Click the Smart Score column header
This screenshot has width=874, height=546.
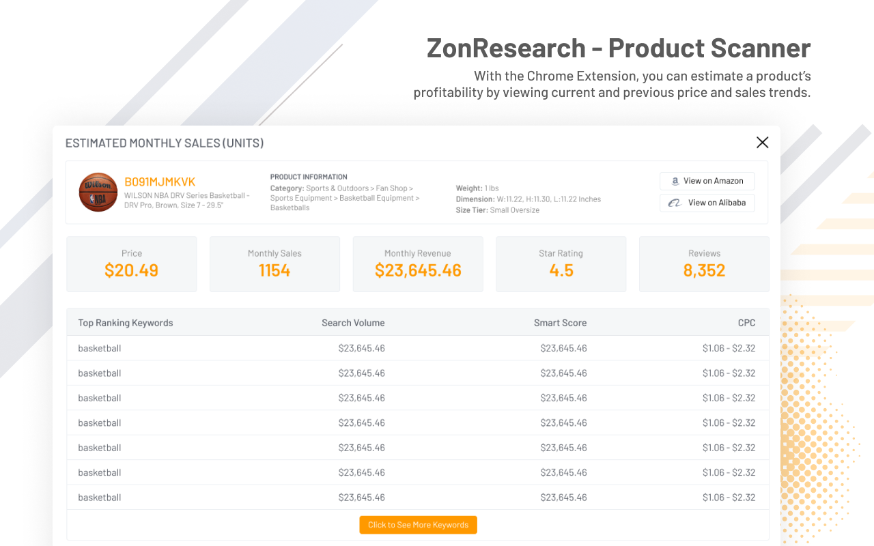(560, 323)
